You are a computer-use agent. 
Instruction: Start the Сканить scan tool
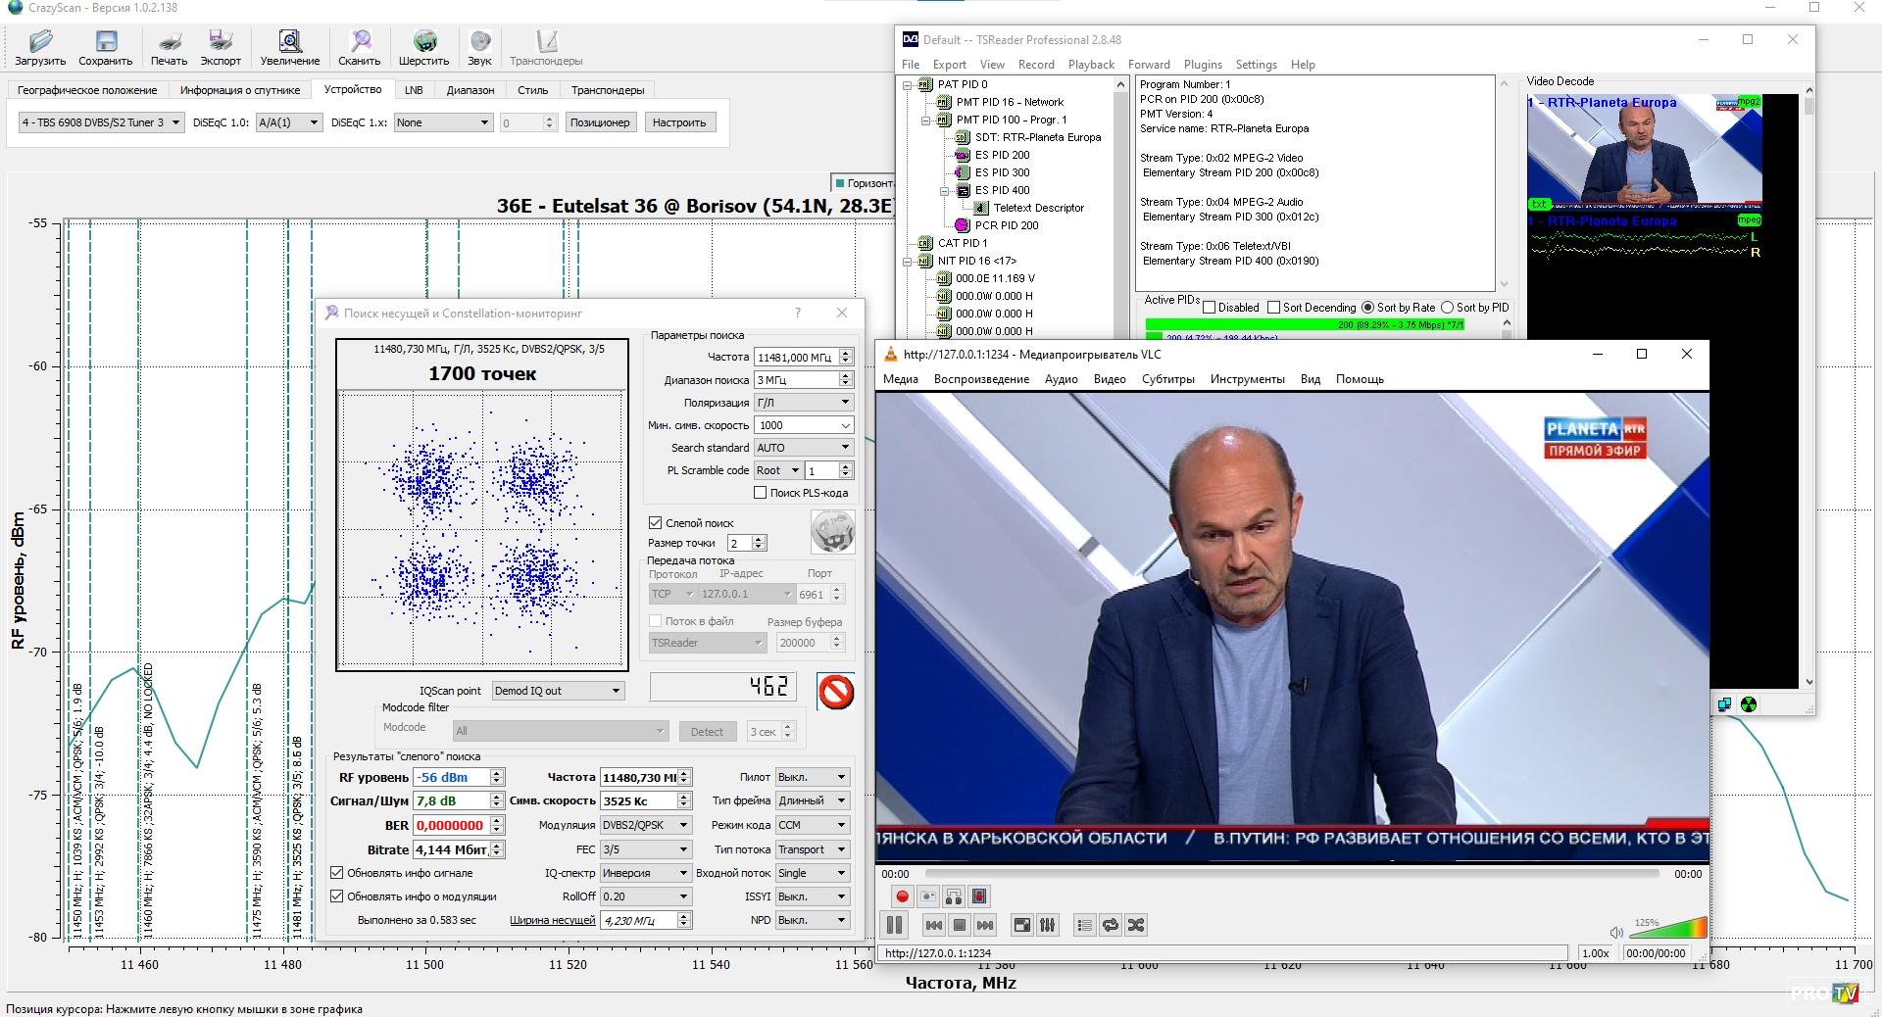point(360,42)
